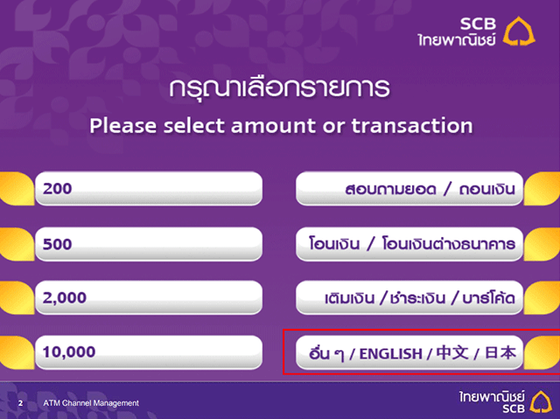
Task: Click yellow leaf icon beside เติมเงิน option
Action: pos(542,297)
